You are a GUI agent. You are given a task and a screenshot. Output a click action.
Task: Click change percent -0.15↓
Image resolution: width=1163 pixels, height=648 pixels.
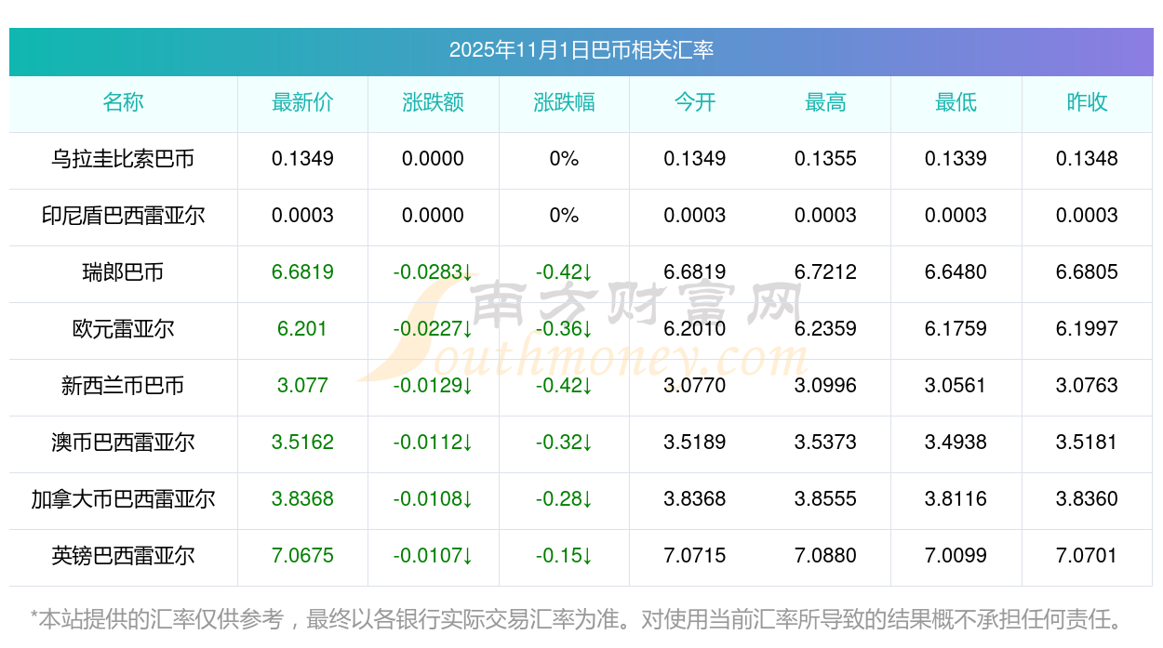click(564, 556)
